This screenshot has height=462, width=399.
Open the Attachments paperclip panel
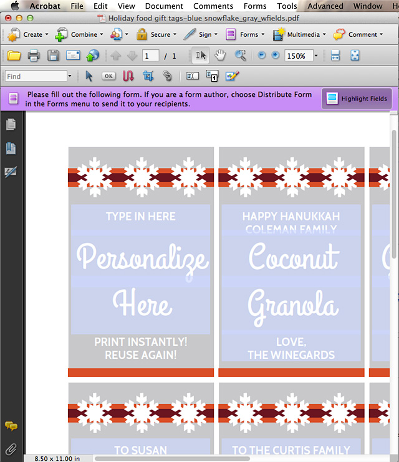pyautogui.click(x=11, y=450)
